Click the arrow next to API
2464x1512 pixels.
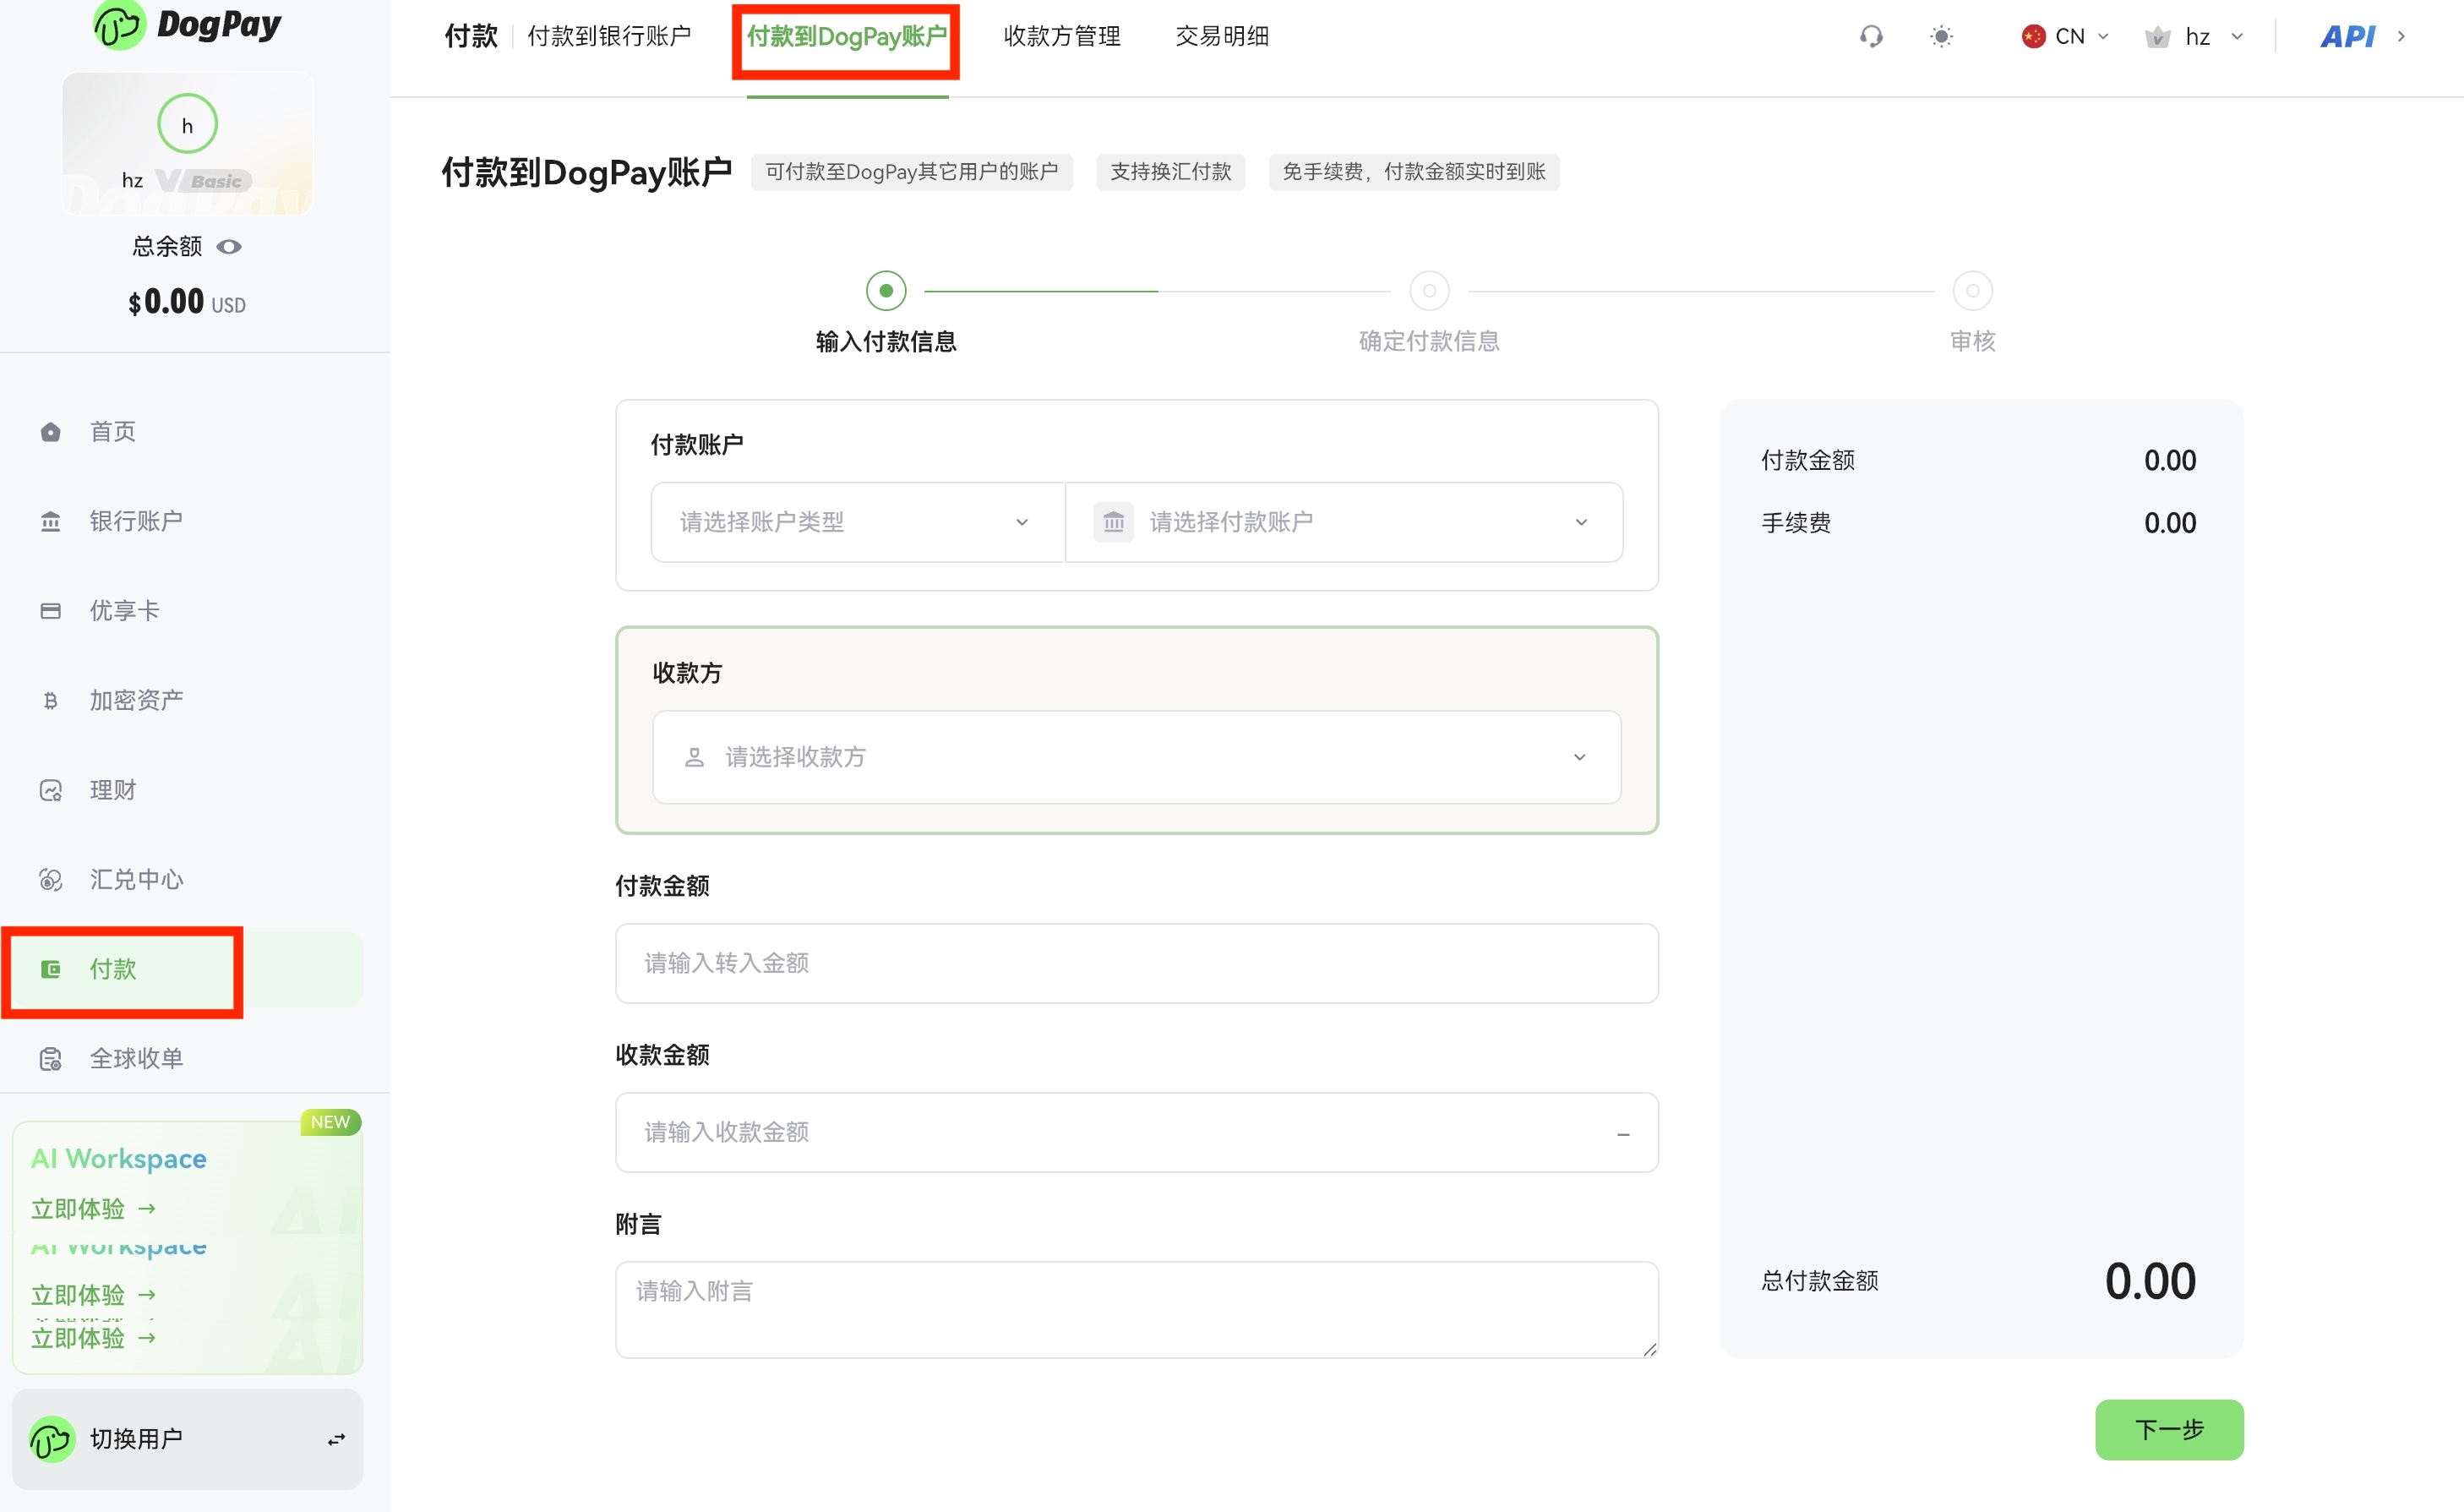pyautogui.click(x=2401, y=37)
